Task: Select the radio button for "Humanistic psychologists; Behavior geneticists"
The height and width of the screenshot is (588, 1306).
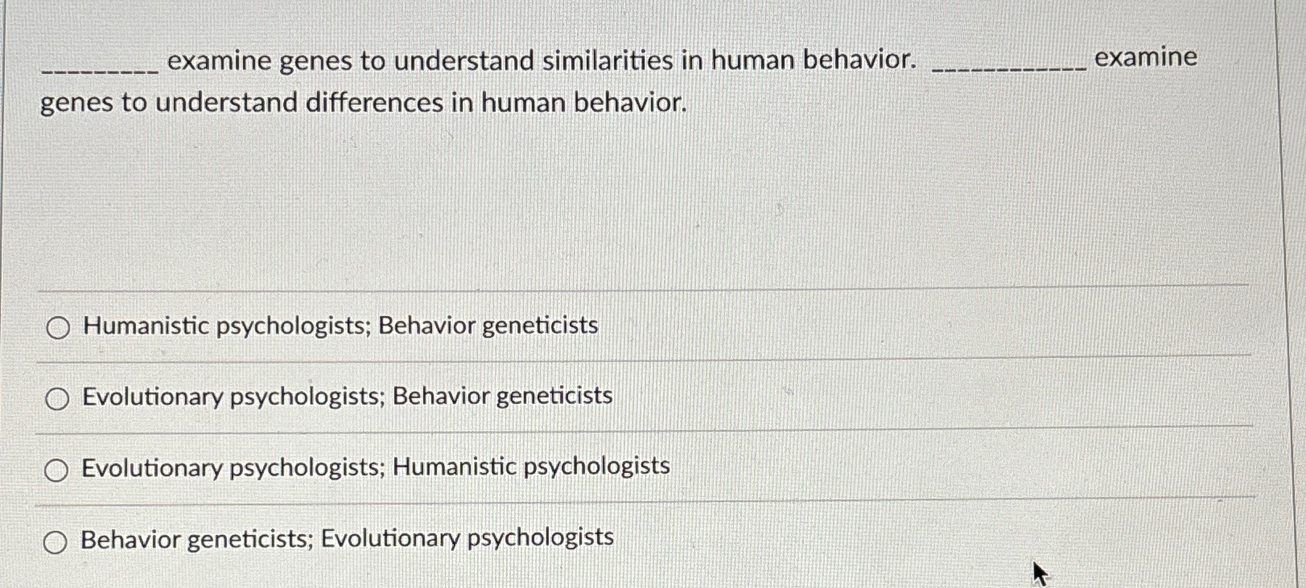Action: [x=57, y=328]
